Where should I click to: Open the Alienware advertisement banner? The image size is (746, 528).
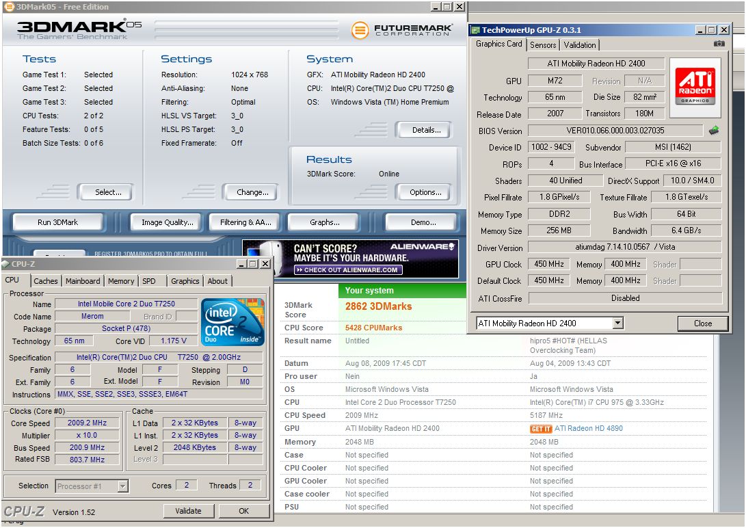351,259
